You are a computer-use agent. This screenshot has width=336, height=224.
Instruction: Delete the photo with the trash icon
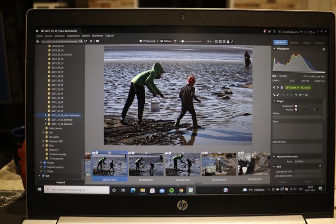click(282, 88)
